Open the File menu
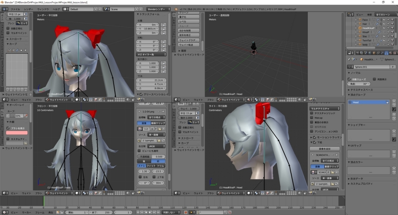 (15, 9)
